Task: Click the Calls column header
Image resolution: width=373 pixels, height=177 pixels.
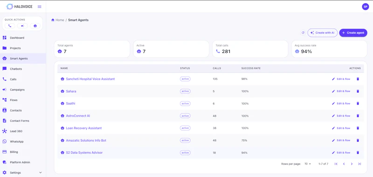Action: (217, 68)
